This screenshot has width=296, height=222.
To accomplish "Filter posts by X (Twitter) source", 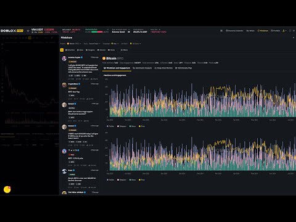I will point(70,50).
